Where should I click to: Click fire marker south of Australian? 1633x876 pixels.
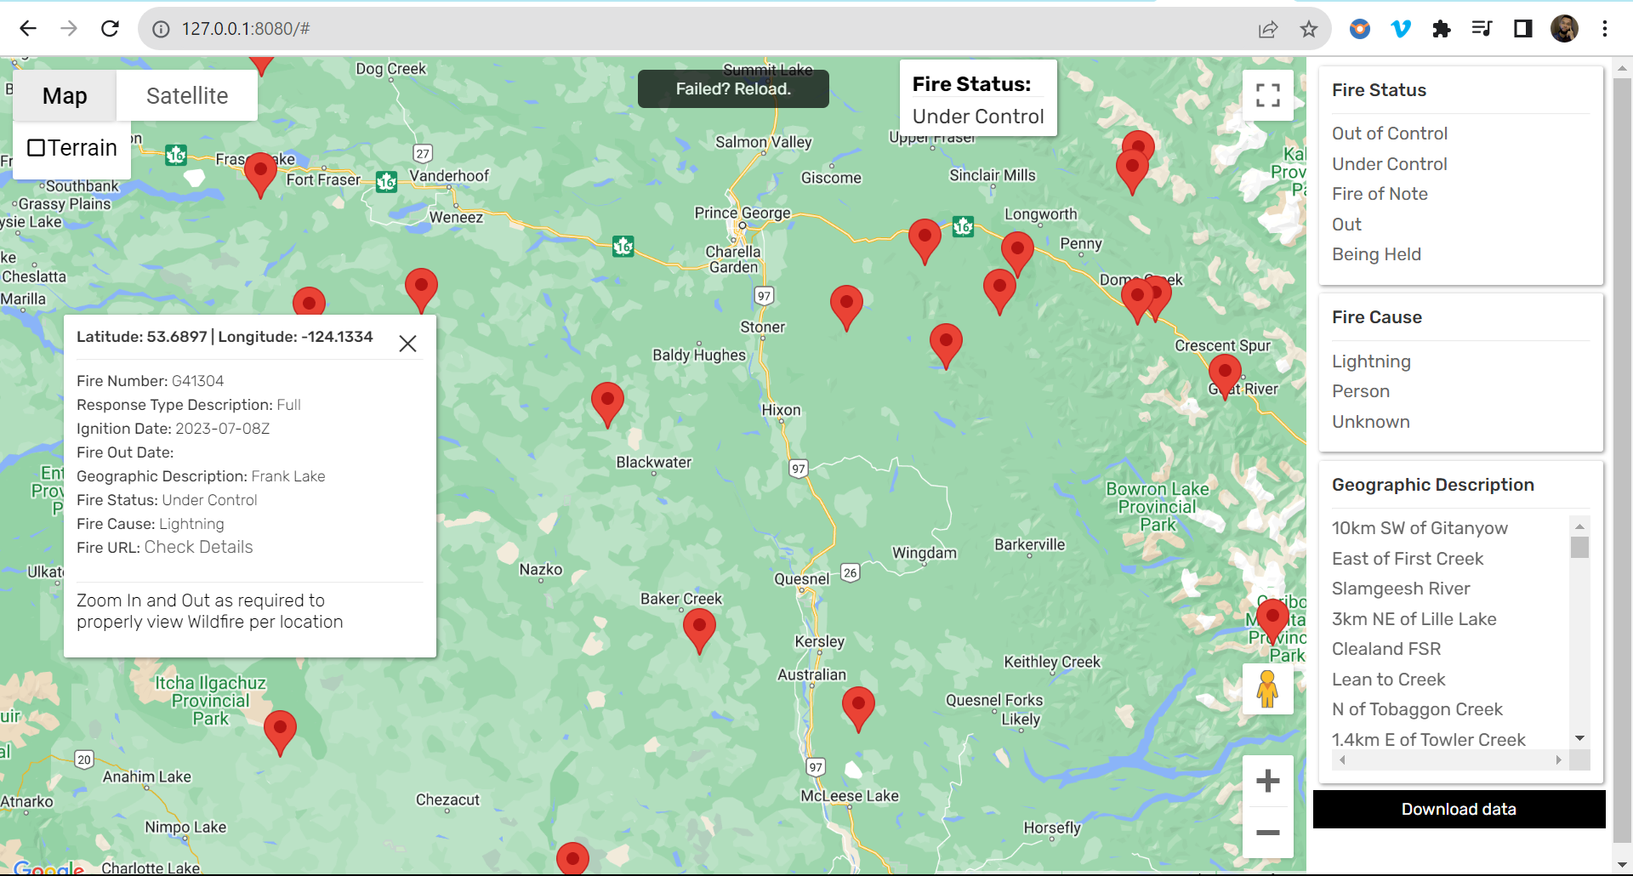(x=858, y=710)
